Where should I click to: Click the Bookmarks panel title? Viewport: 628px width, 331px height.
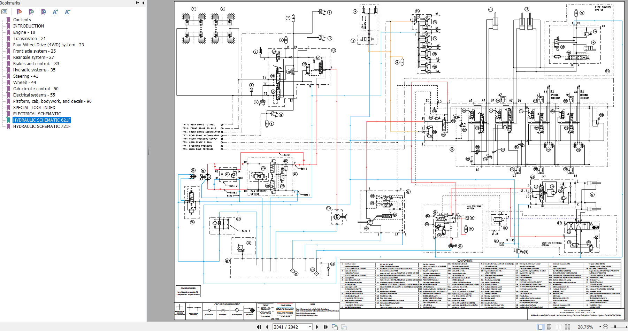point(10,3)
